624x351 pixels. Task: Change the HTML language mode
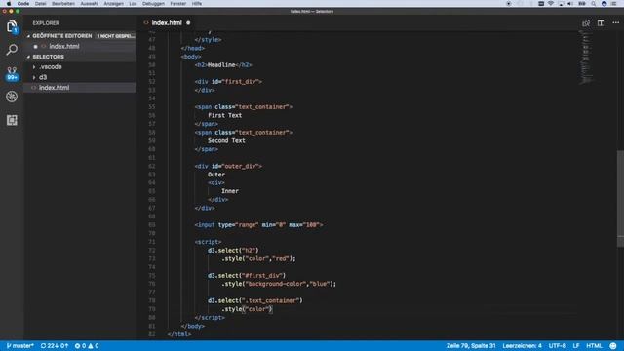click(594, 346)
